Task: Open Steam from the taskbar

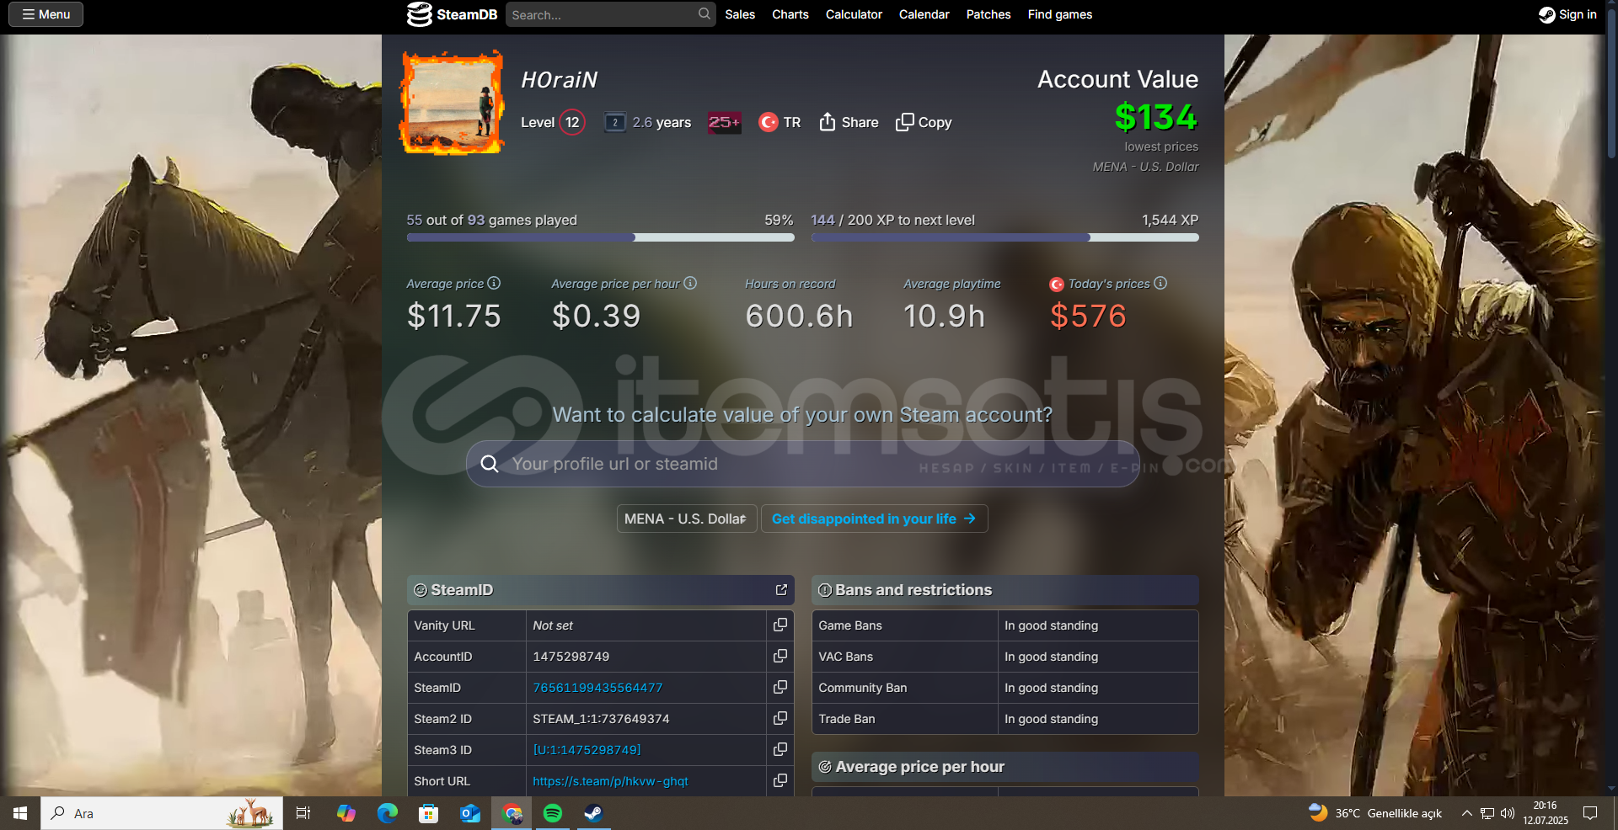Action: pyautogui.click(x=594, y=813)
